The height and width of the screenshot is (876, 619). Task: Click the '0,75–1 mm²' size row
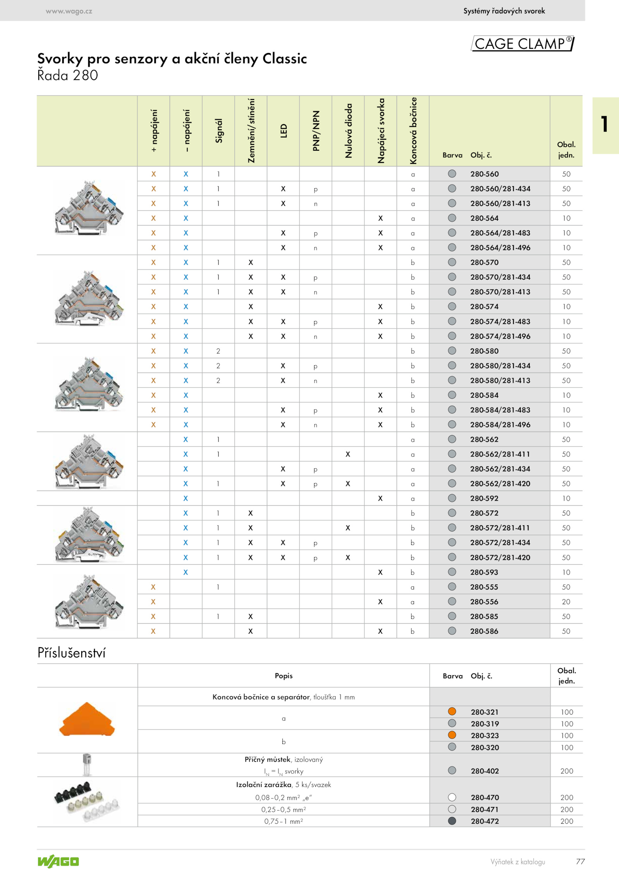point(284,821)
